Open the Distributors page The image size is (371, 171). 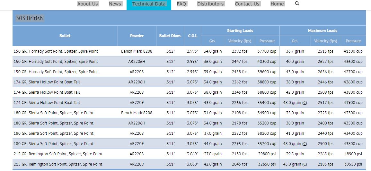point(210,4)
